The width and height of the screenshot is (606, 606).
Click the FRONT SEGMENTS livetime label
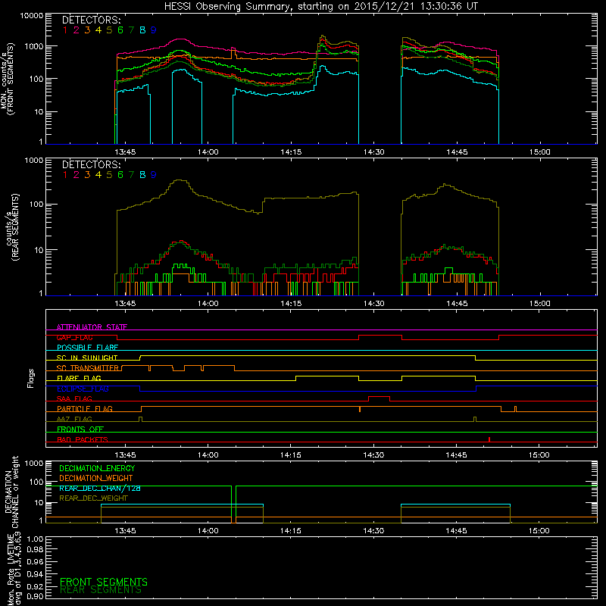tap(104, 582)
